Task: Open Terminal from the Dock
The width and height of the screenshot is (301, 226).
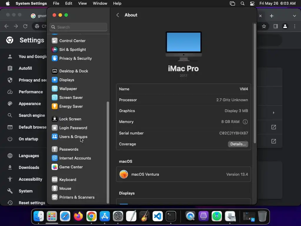Action: click(x=171, y=216)
